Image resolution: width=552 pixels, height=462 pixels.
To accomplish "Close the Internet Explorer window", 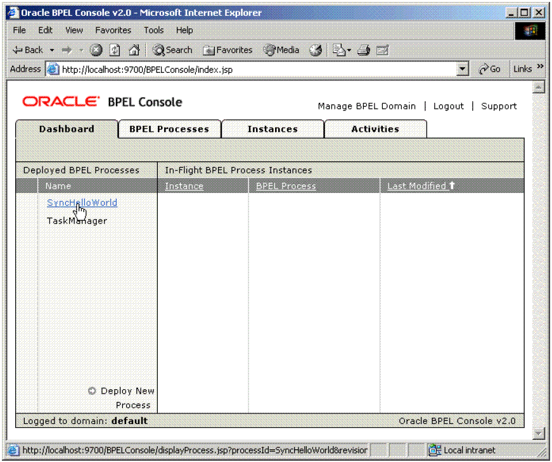I will tap(539, 13).
